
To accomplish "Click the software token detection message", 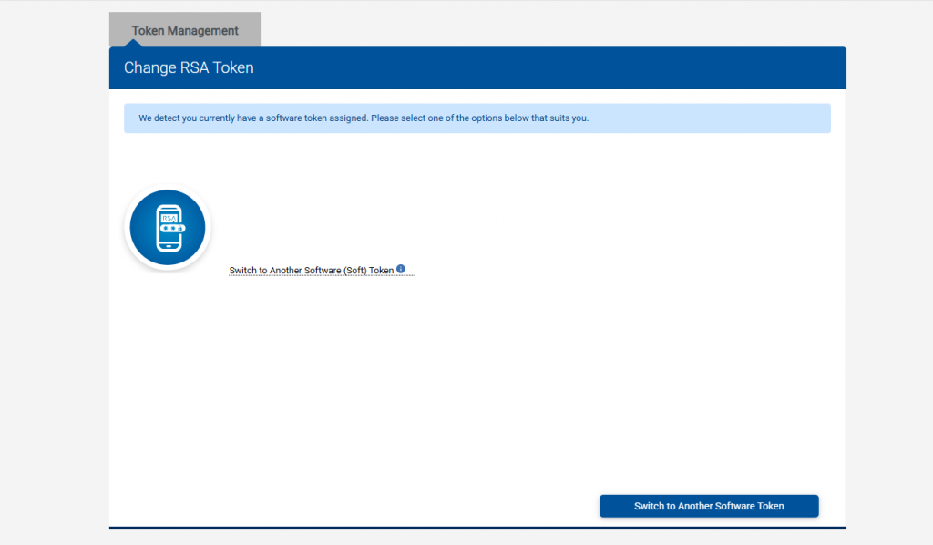I will coord(364,118).
